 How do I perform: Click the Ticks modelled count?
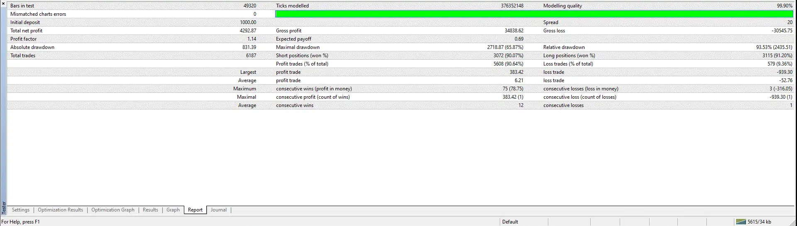[512, 6]
